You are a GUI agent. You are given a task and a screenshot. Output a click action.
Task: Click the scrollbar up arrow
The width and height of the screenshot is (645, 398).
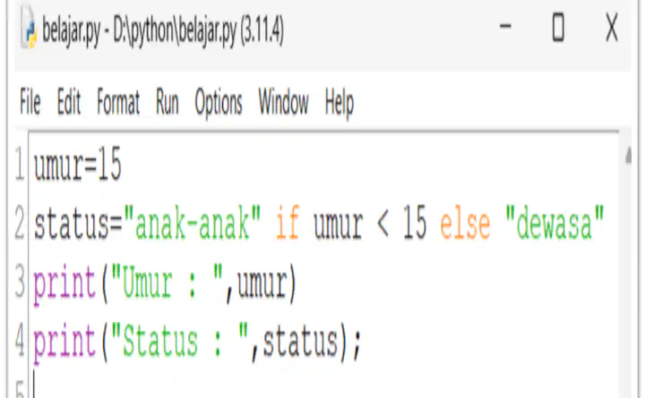[x=628, y=156]
